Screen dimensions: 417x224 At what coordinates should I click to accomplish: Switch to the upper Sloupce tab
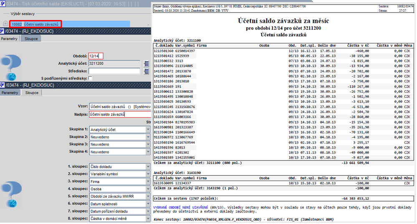31,39
